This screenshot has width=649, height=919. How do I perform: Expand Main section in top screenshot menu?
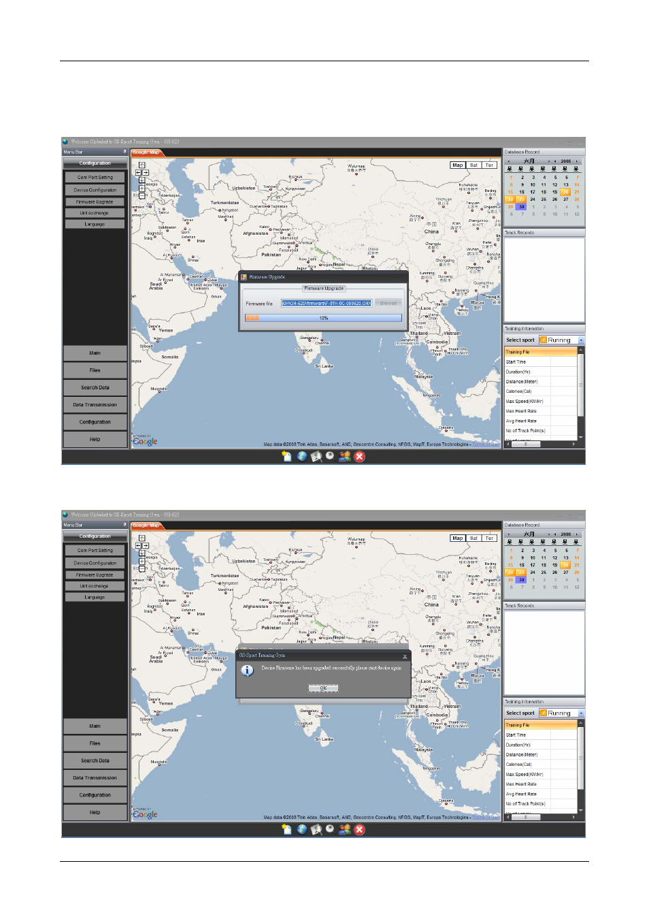point(95,353)
